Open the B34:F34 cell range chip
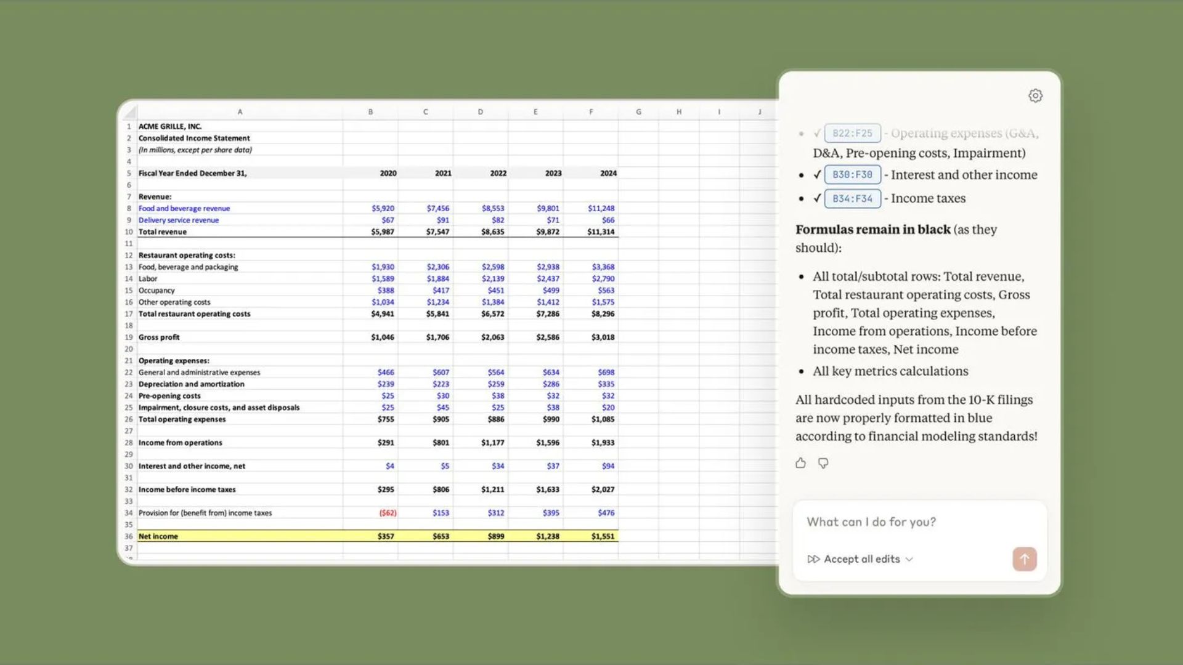This screenshot has width=1183, height=665. 852,198
